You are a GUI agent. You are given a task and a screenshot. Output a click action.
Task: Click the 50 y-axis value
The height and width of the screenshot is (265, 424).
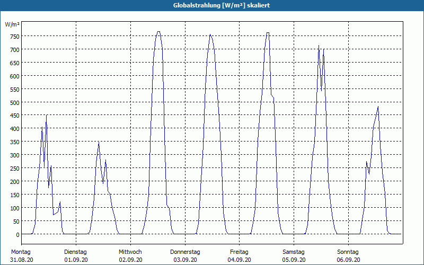[x=16, y=222]
